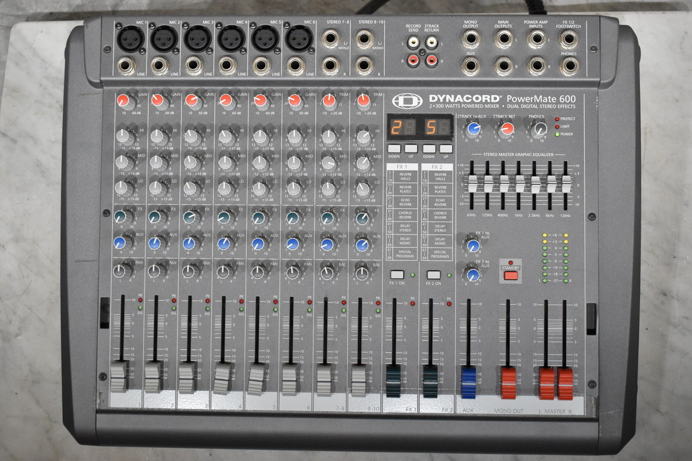The height and width of the screenshot is (461, 692).
Task: Click the LINE jack under MIC 3
Action: (193, 65)
